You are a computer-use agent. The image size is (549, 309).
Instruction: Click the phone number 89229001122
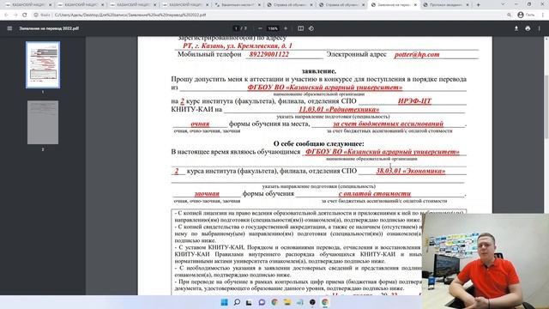click(268, 54)
